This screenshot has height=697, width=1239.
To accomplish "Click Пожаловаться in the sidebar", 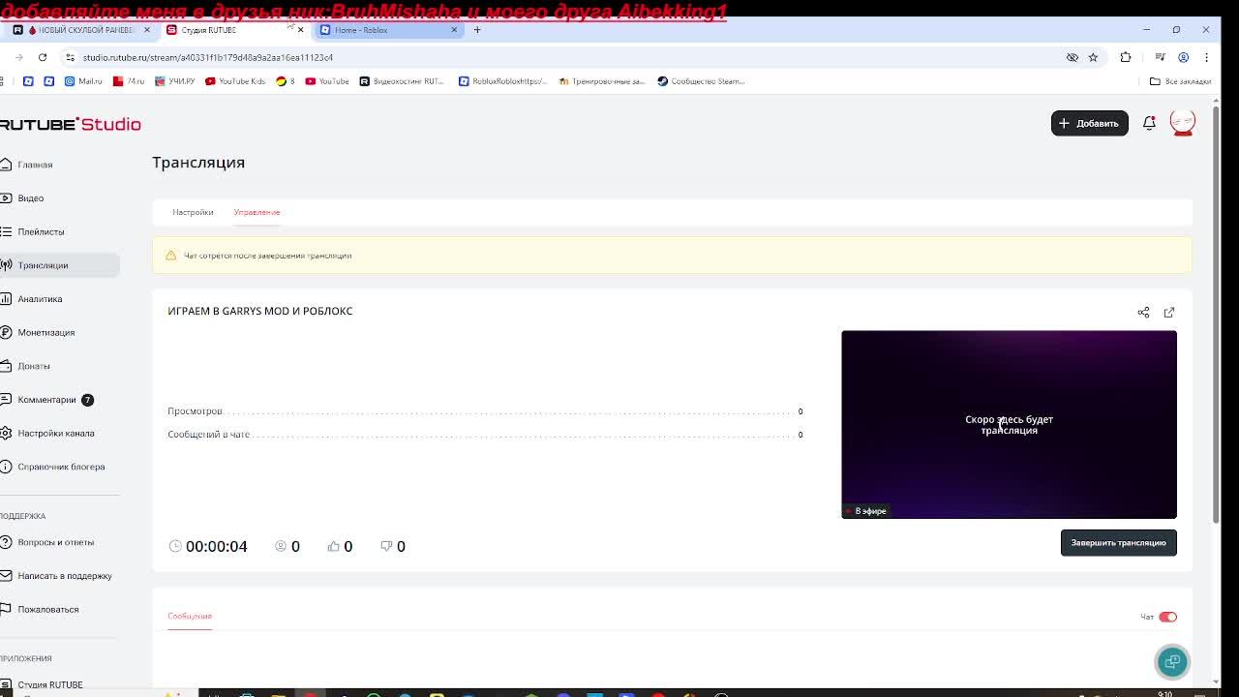I will click(x=47, y=609).
